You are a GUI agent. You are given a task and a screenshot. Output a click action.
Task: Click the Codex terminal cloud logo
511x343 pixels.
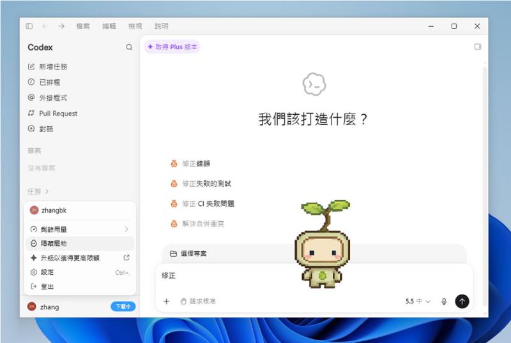tap(314, 84)
